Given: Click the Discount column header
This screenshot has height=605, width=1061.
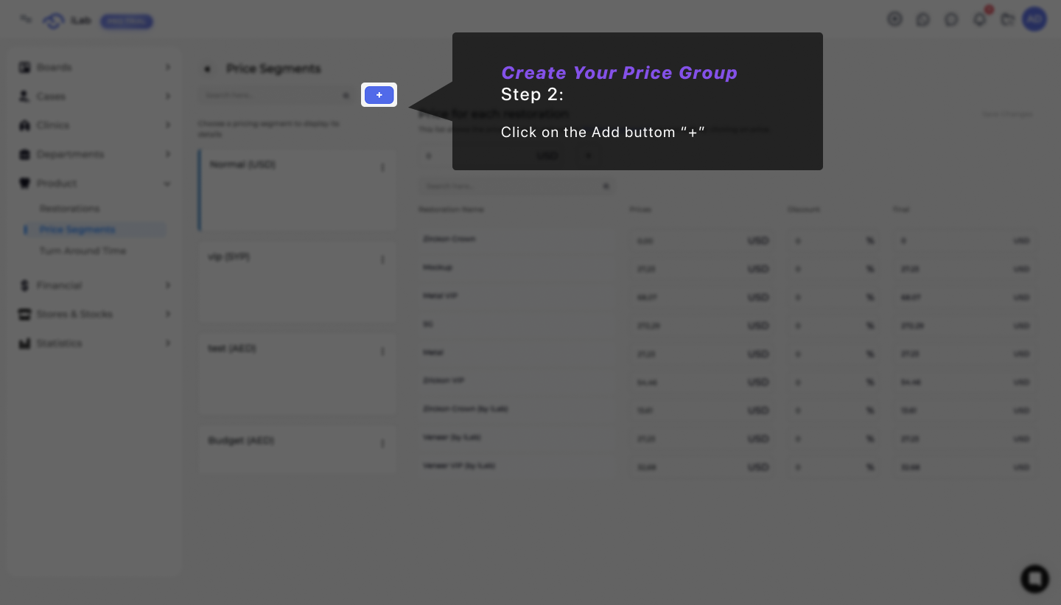Looking at the screenshot, I should [x=803, y=210].
